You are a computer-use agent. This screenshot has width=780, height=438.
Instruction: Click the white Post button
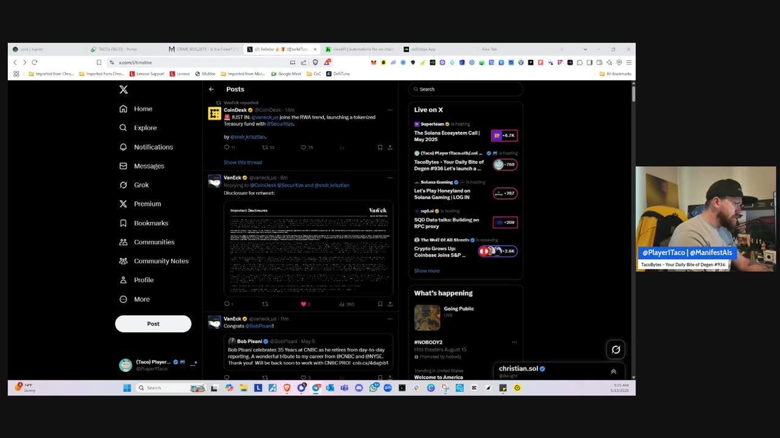pos(153,324)
